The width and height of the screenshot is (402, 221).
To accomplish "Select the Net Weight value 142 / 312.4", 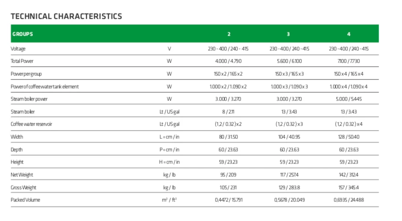I will point(349,175).
